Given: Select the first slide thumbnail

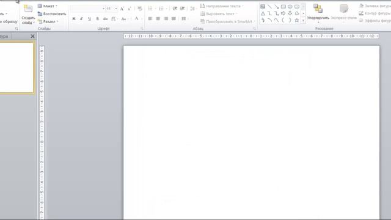Looking at the screenshot, I should [x=16, y=68].
